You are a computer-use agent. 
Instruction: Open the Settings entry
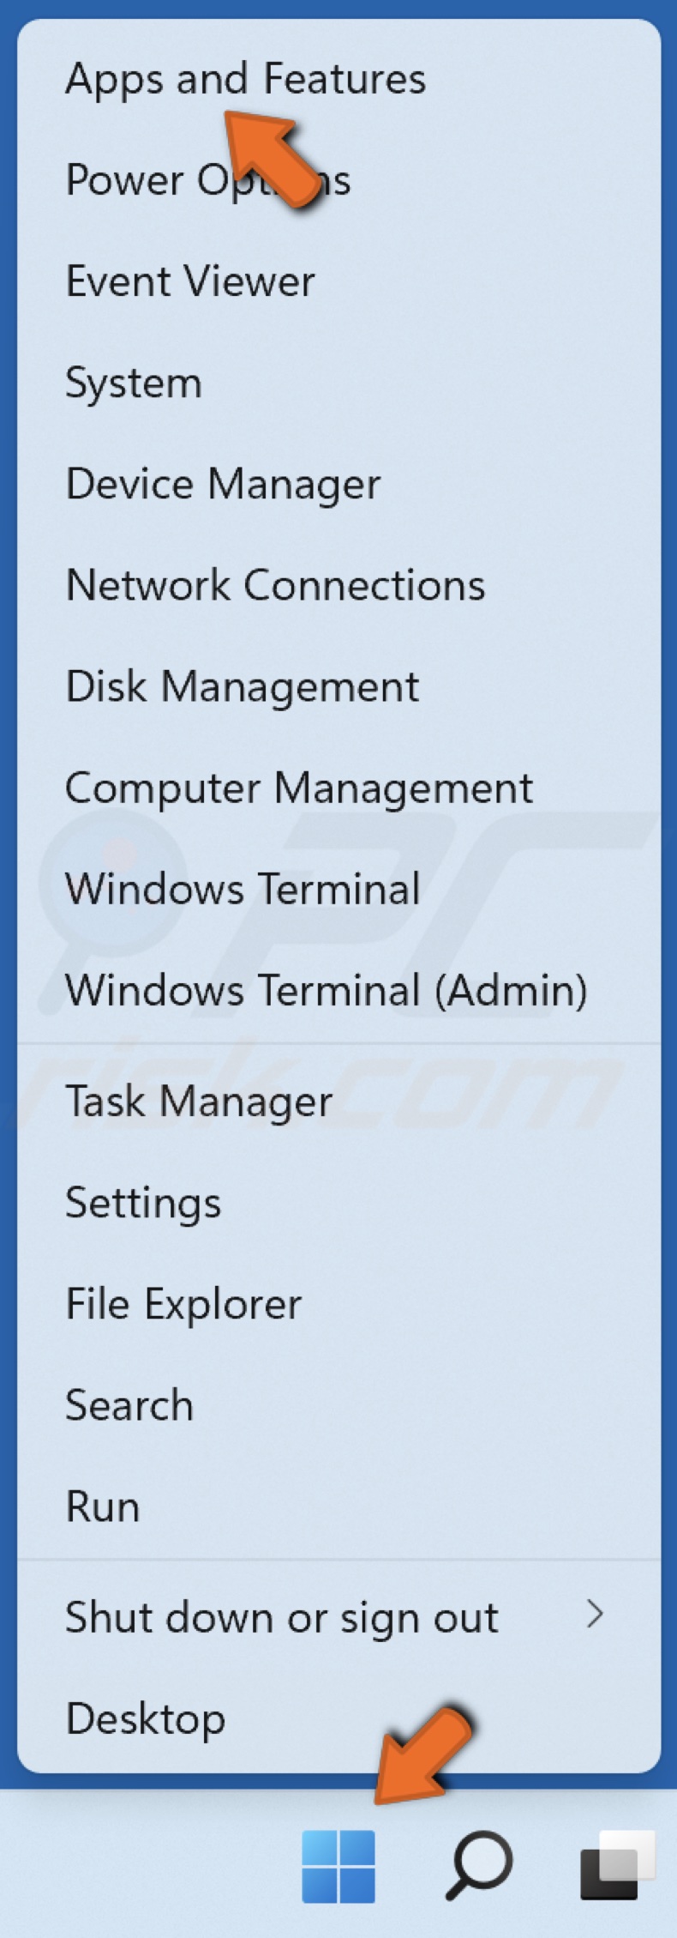142,1202
